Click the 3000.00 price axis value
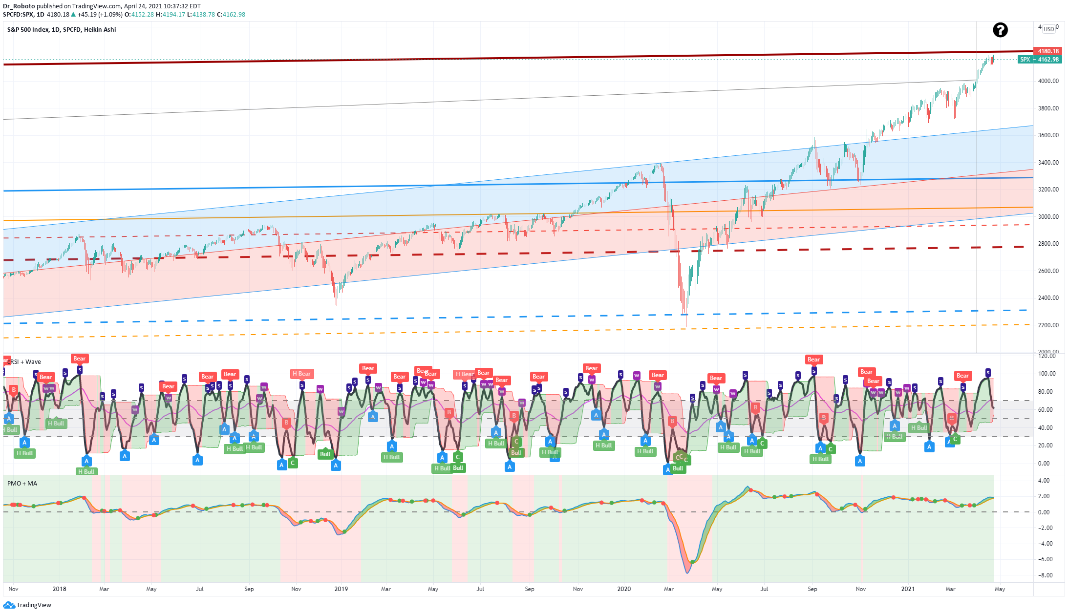 [1048, 217]
